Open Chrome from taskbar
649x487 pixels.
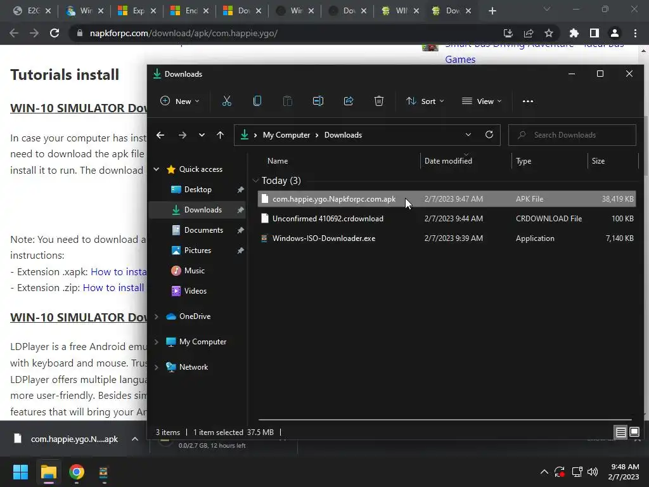click(77, 472)
